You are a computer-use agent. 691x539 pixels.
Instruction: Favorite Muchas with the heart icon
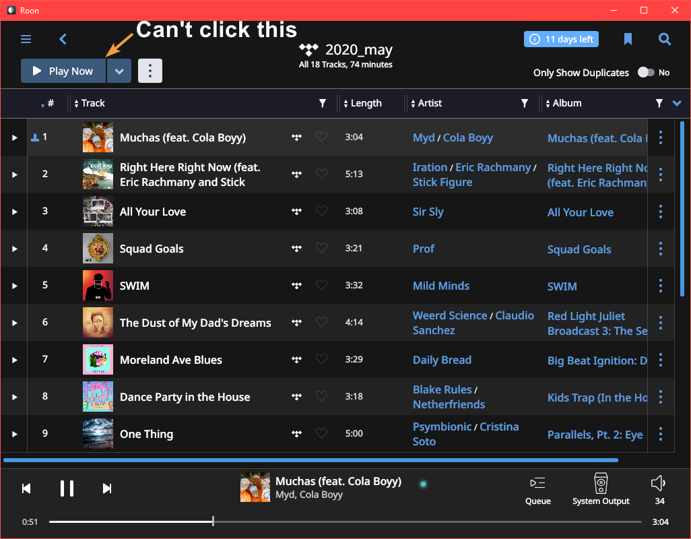322,137
